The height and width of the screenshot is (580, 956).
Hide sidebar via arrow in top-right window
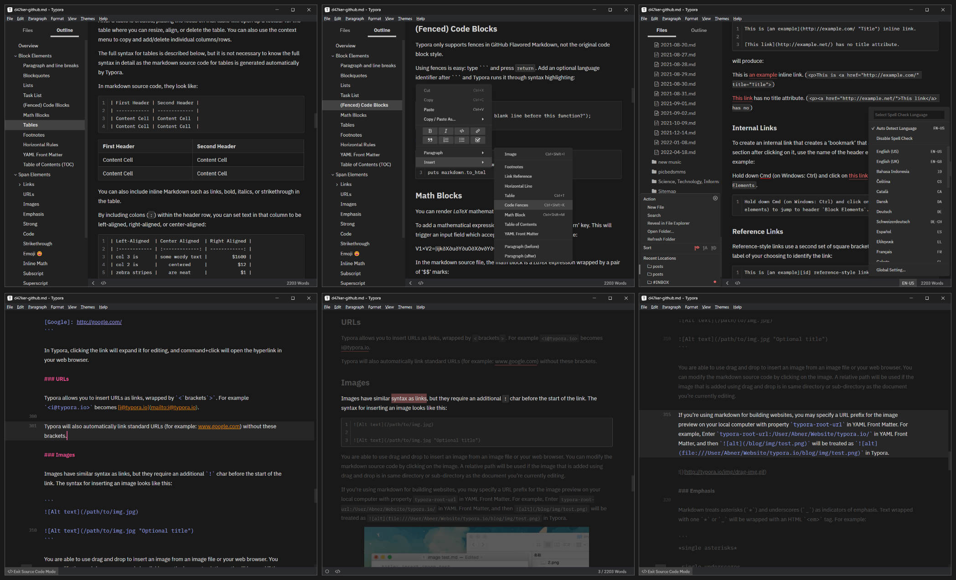pyautogui.click(x=728, y=283)
